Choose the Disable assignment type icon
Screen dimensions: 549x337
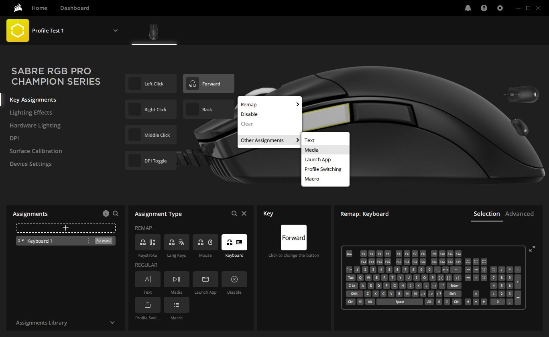click(x=234, y=279)
